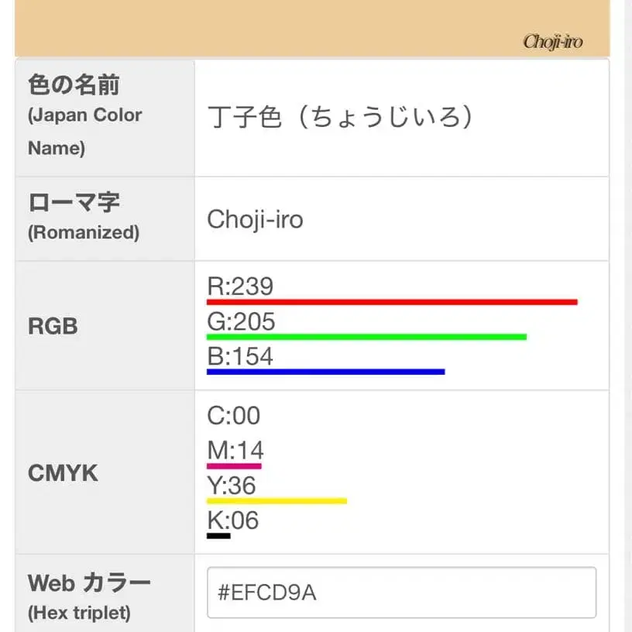
Task: Click the C:00 cyan value link
Action: [233, 416]
